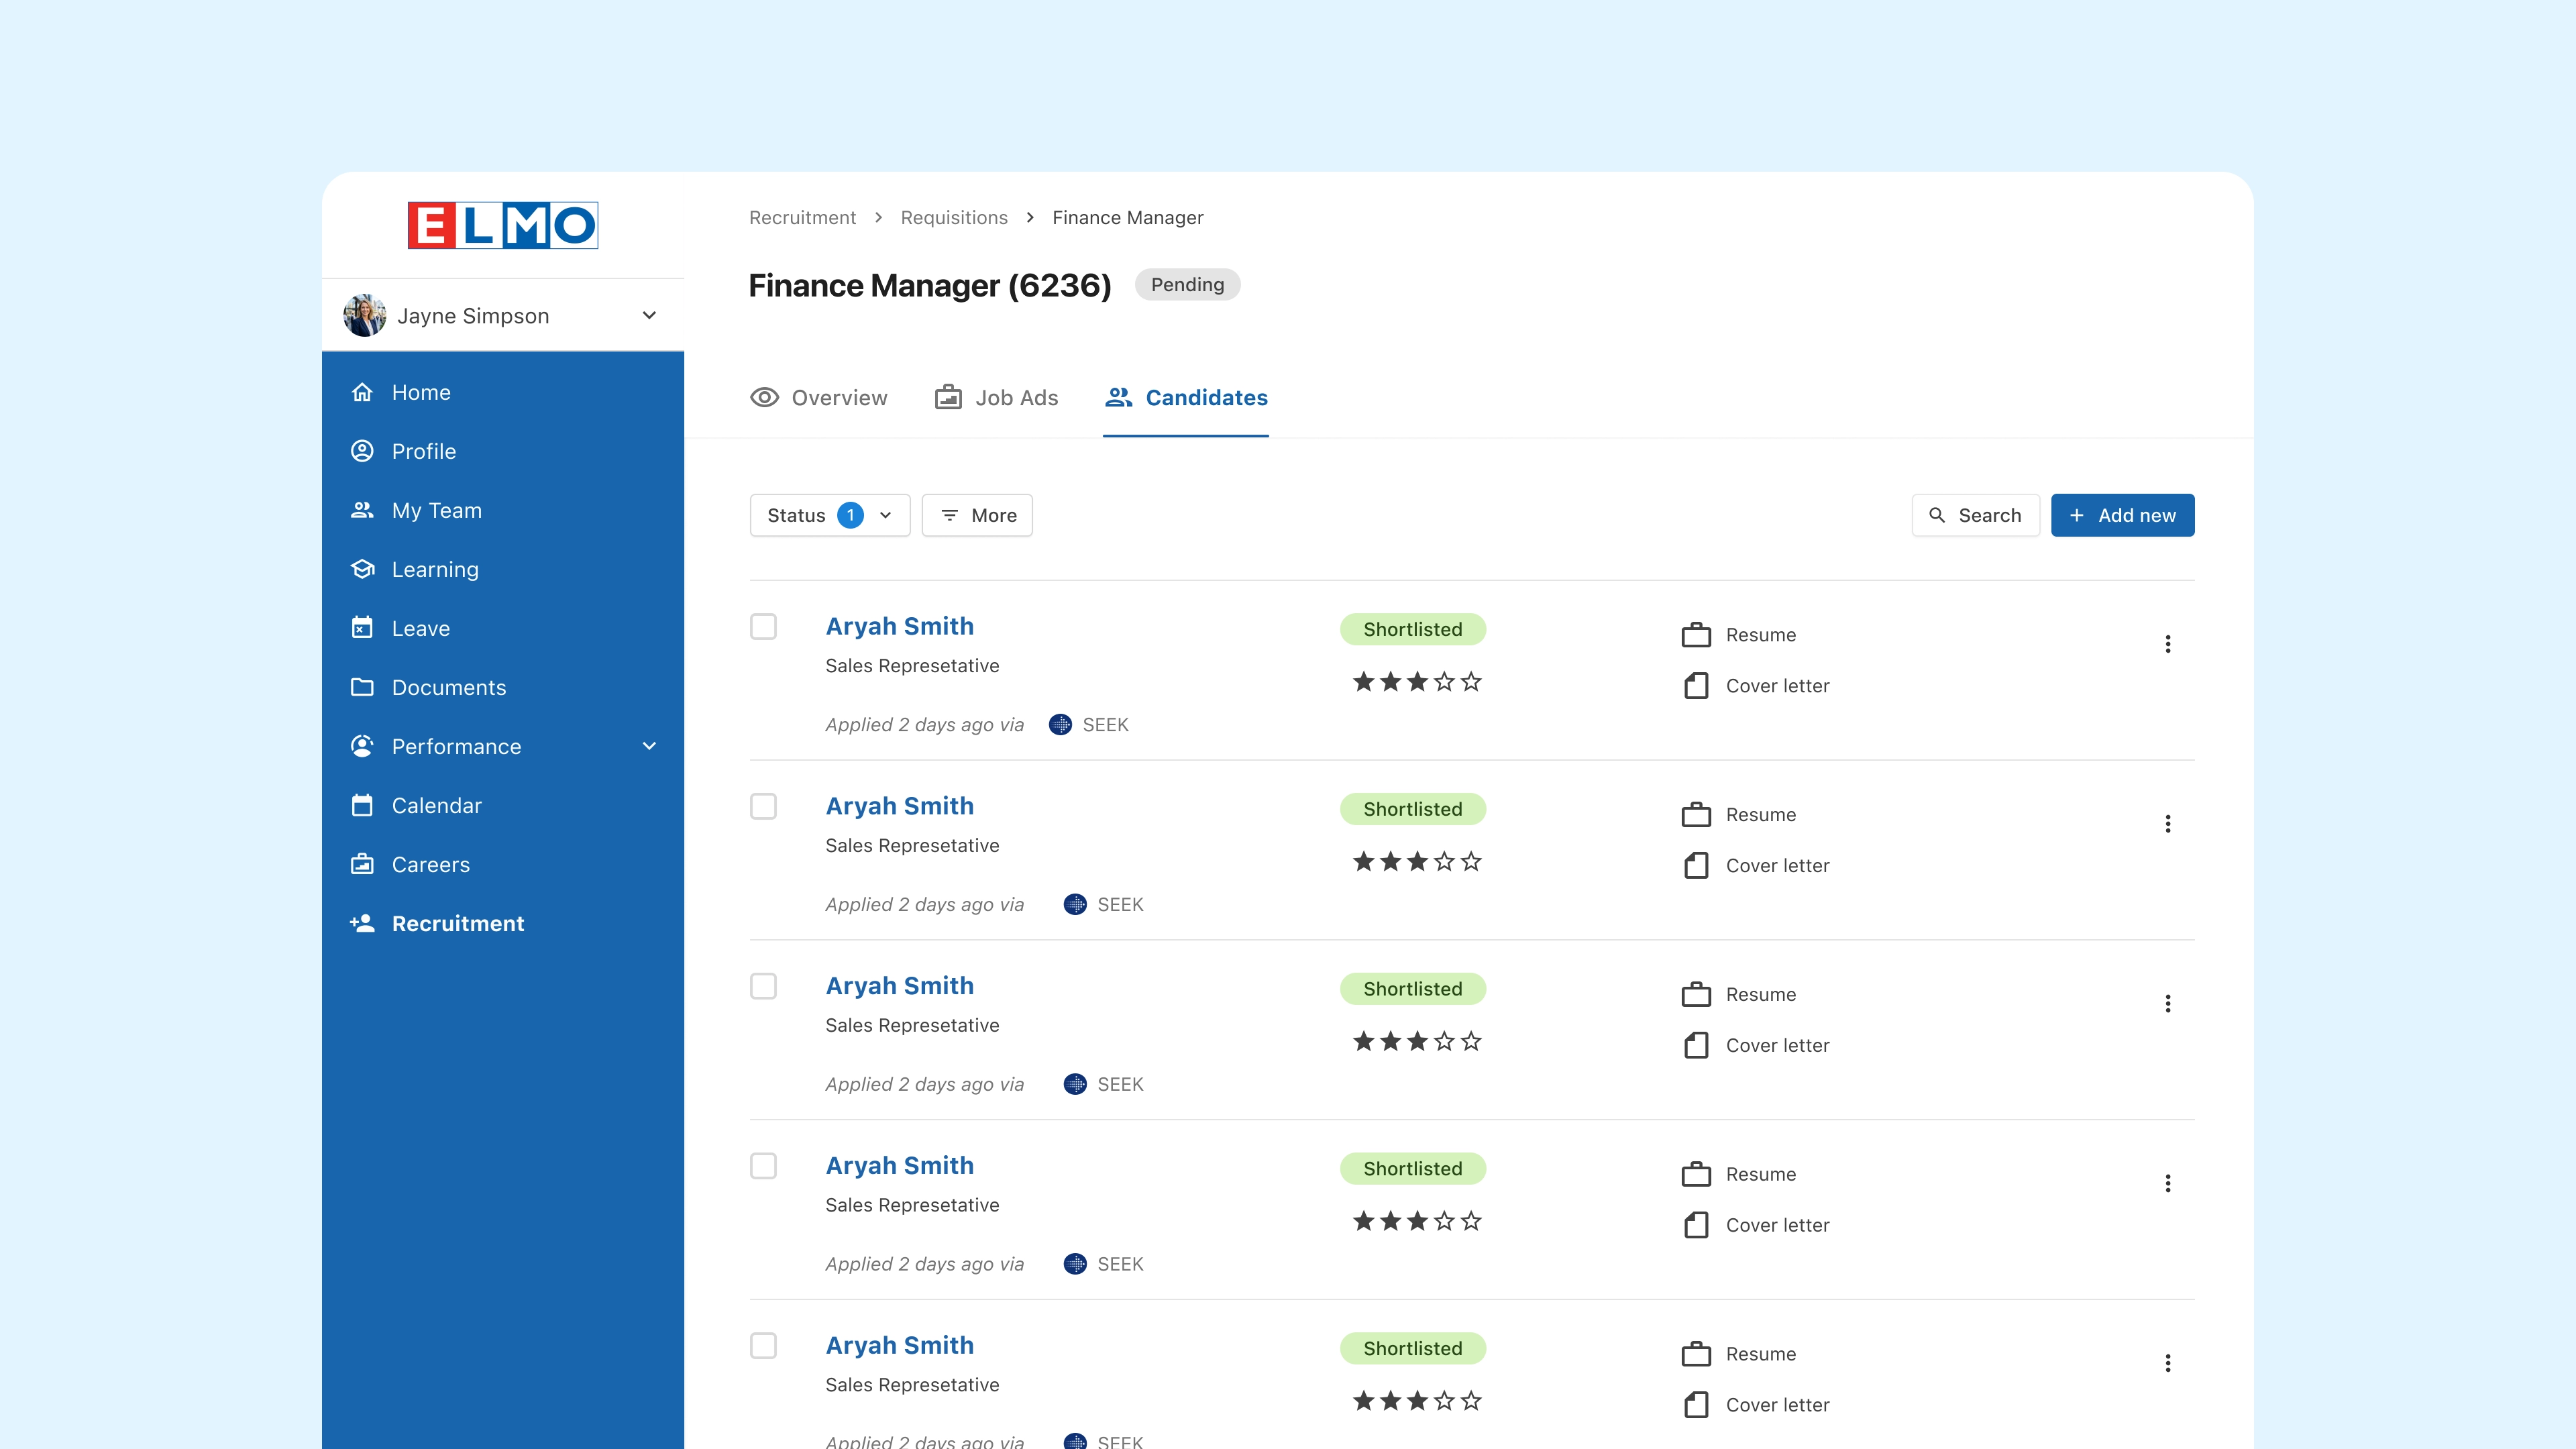Click the first candidate's Shortlisted badge
Viewport: 2576px width, 1449px height.
(1413, 630)
